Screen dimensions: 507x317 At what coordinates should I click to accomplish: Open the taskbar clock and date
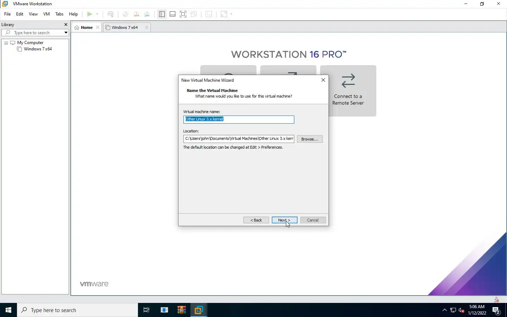point(477,310)
